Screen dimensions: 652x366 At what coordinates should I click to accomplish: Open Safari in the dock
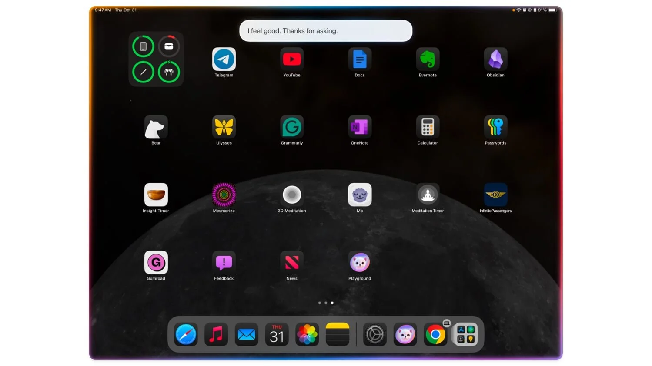(186, 335)
